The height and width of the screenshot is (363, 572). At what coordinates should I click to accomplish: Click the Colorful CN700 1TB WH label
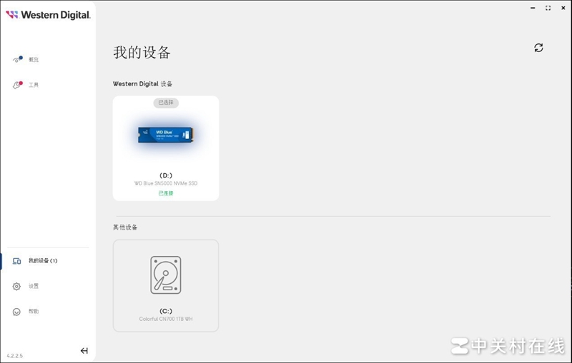(166, 319)
